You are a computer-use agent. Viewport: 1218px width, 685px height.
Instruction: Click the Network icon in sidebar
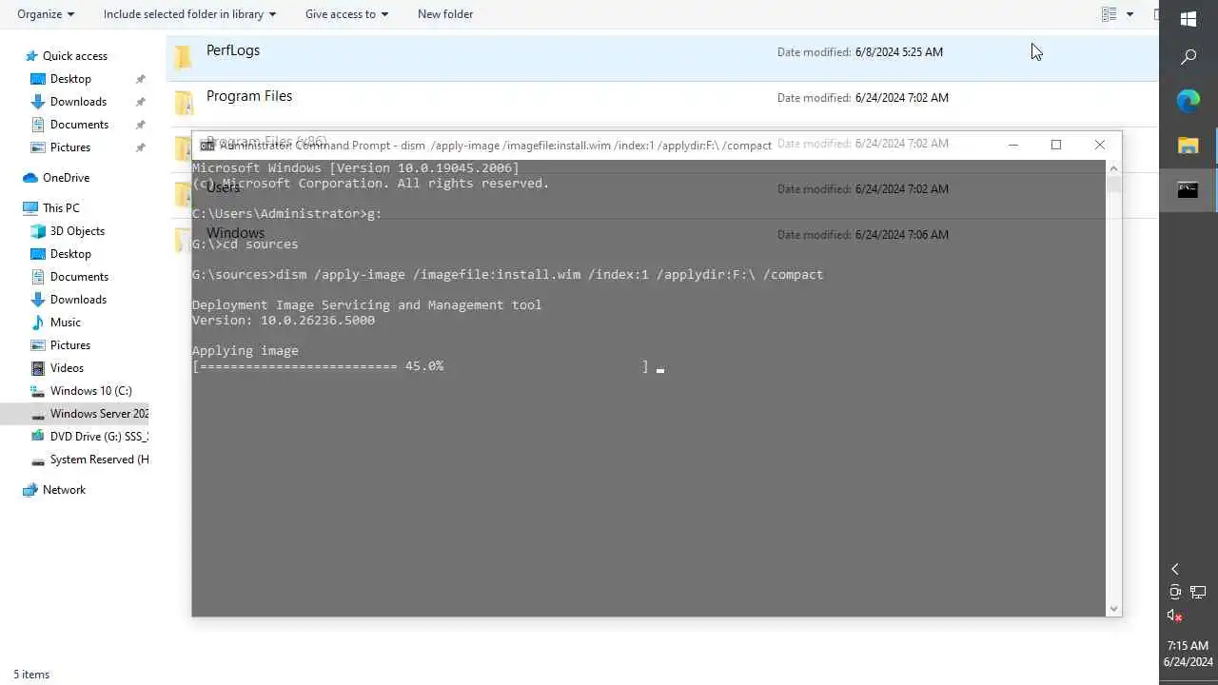pos(30,490)
